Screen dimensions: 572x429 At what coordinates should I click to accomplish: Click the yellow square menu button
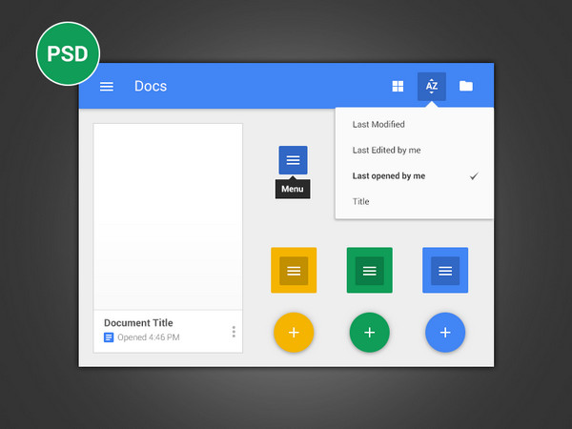[294, 271]
